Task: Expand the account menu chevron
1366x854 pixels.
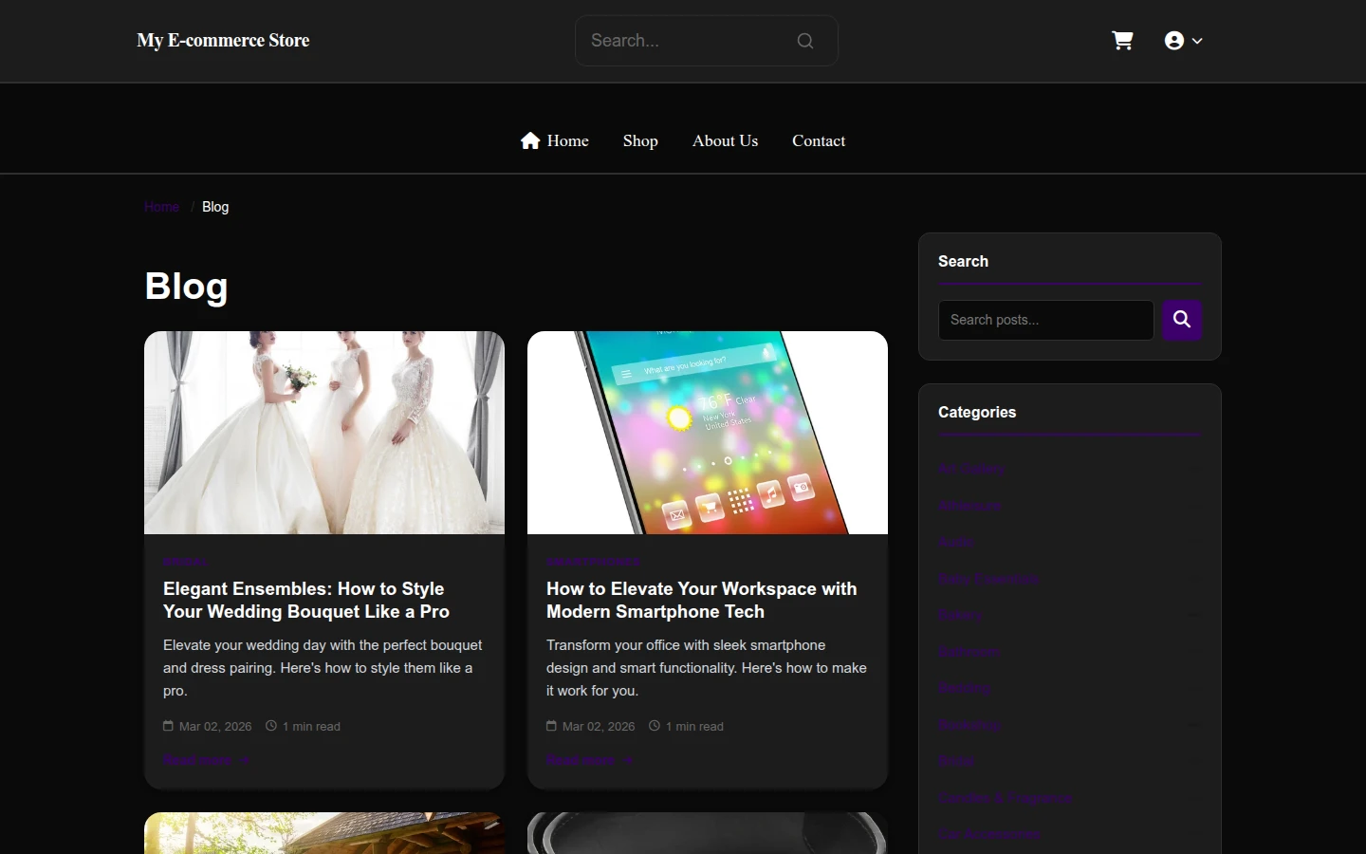Action: (x=1197, y=41)
